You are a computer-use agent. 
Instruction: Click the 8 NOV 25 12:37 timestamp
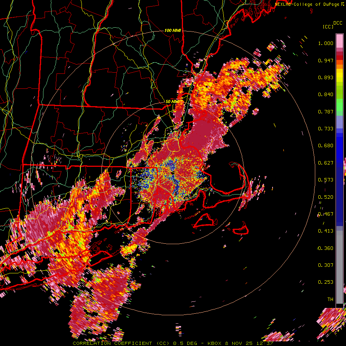250,343
